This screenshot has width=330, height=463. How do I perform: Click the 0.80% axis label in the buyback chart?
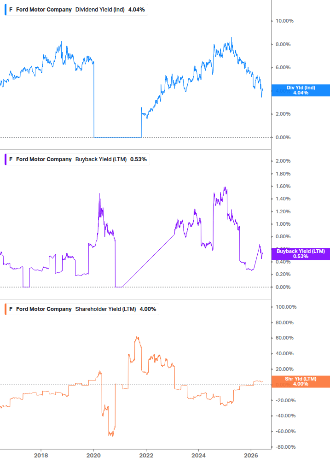pos(283,236)
